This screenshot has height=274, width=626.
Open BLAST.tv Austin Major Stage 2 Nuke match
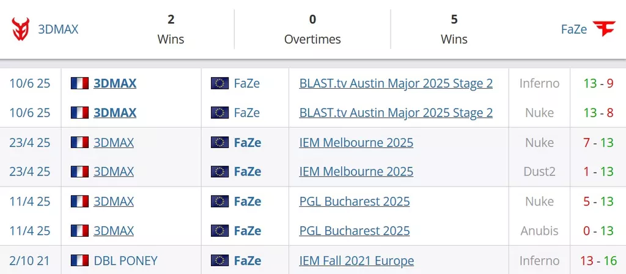(396, 113)
